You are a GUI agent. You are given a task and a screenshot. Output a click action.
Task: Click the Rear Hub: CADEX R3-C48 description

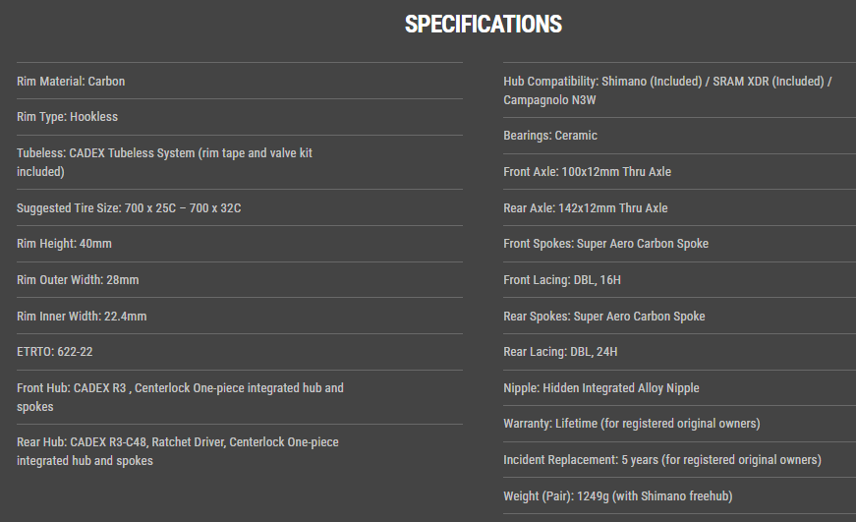click(x=177, y=451)
